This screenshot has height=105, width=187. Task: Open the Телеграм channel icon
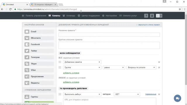tap(27, 57)
